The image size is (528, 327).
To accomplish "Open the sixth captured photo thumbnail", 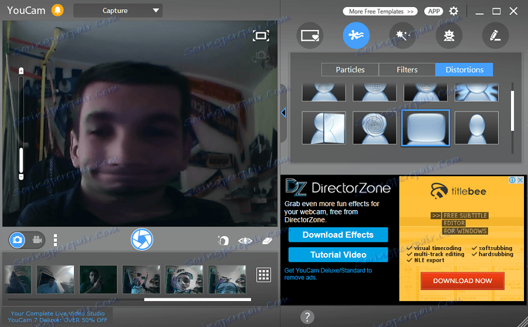I will (227, 279).
